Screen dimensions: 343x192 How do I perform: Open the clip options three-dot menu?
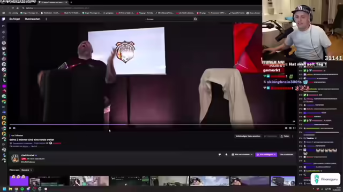[x=293, y=137]
